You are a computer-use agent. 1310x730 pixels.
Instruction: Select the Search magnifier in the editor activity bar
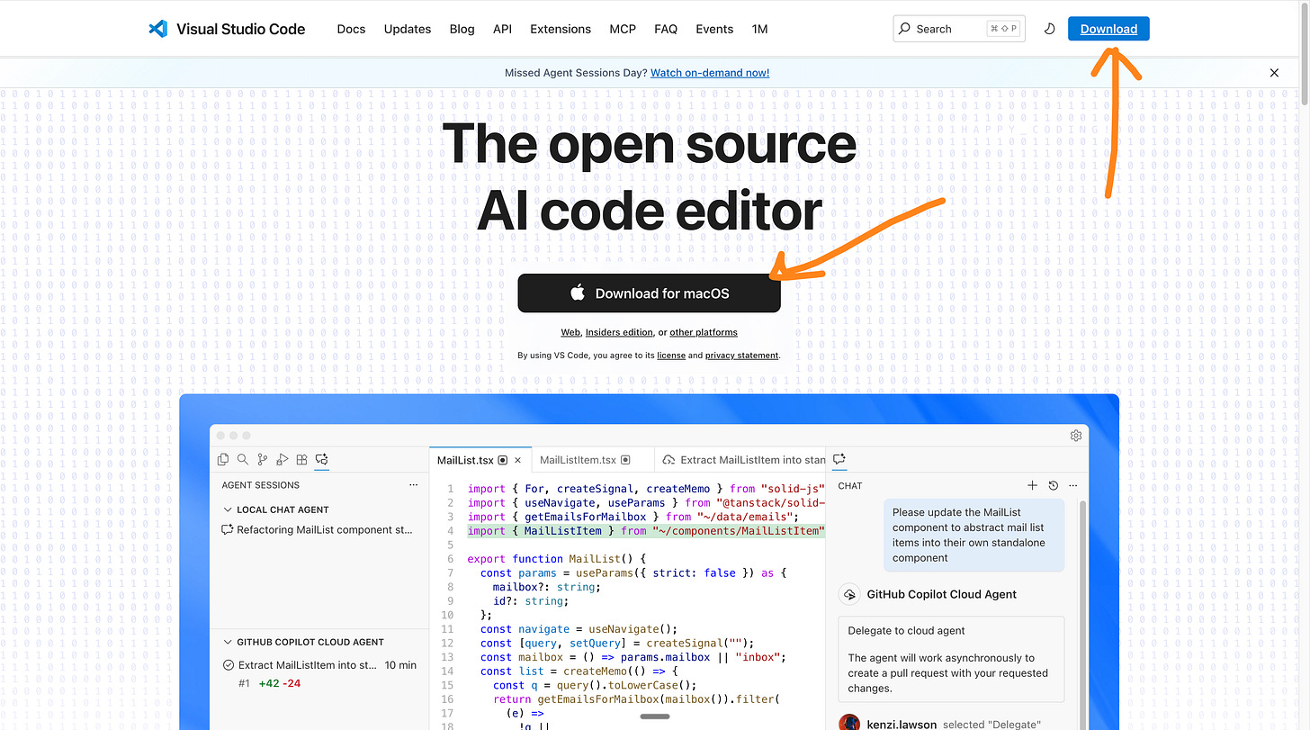coord(243,459)
